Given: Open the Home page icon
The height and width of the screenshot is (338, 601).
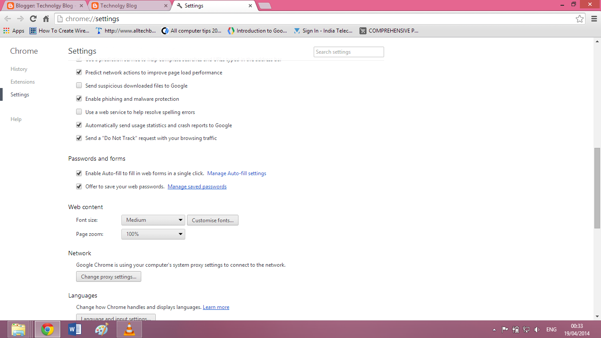Looking at the screenshot, I should pos(46,19).
